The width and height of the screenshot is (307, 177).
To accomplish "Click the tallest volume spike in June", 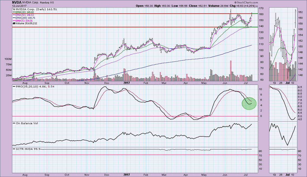I will coord(231,70).
